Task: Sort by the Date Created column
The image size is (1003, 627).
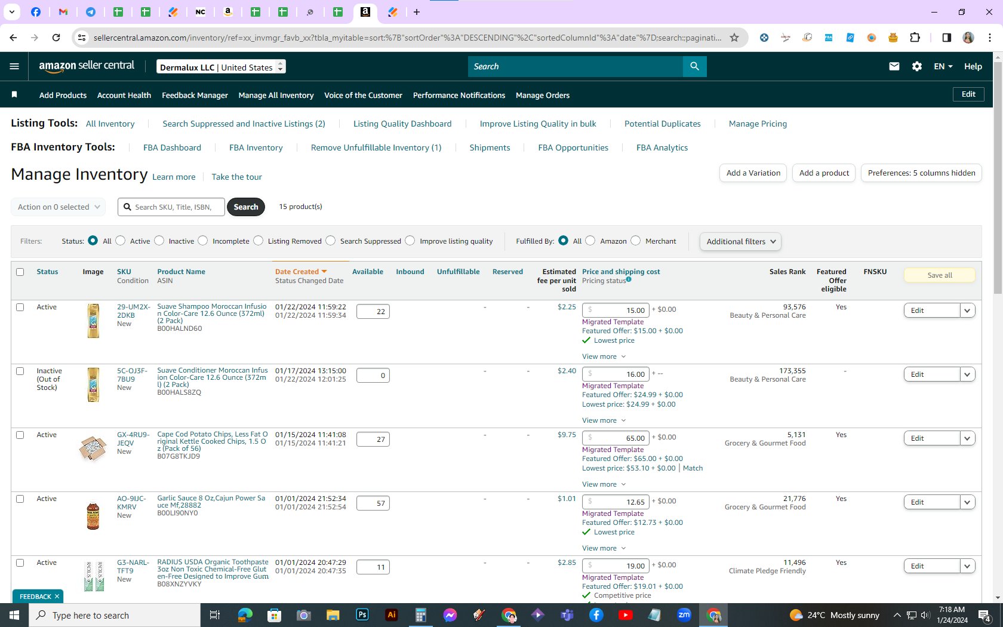Action: pyautogui.click(x=301, y=272)
